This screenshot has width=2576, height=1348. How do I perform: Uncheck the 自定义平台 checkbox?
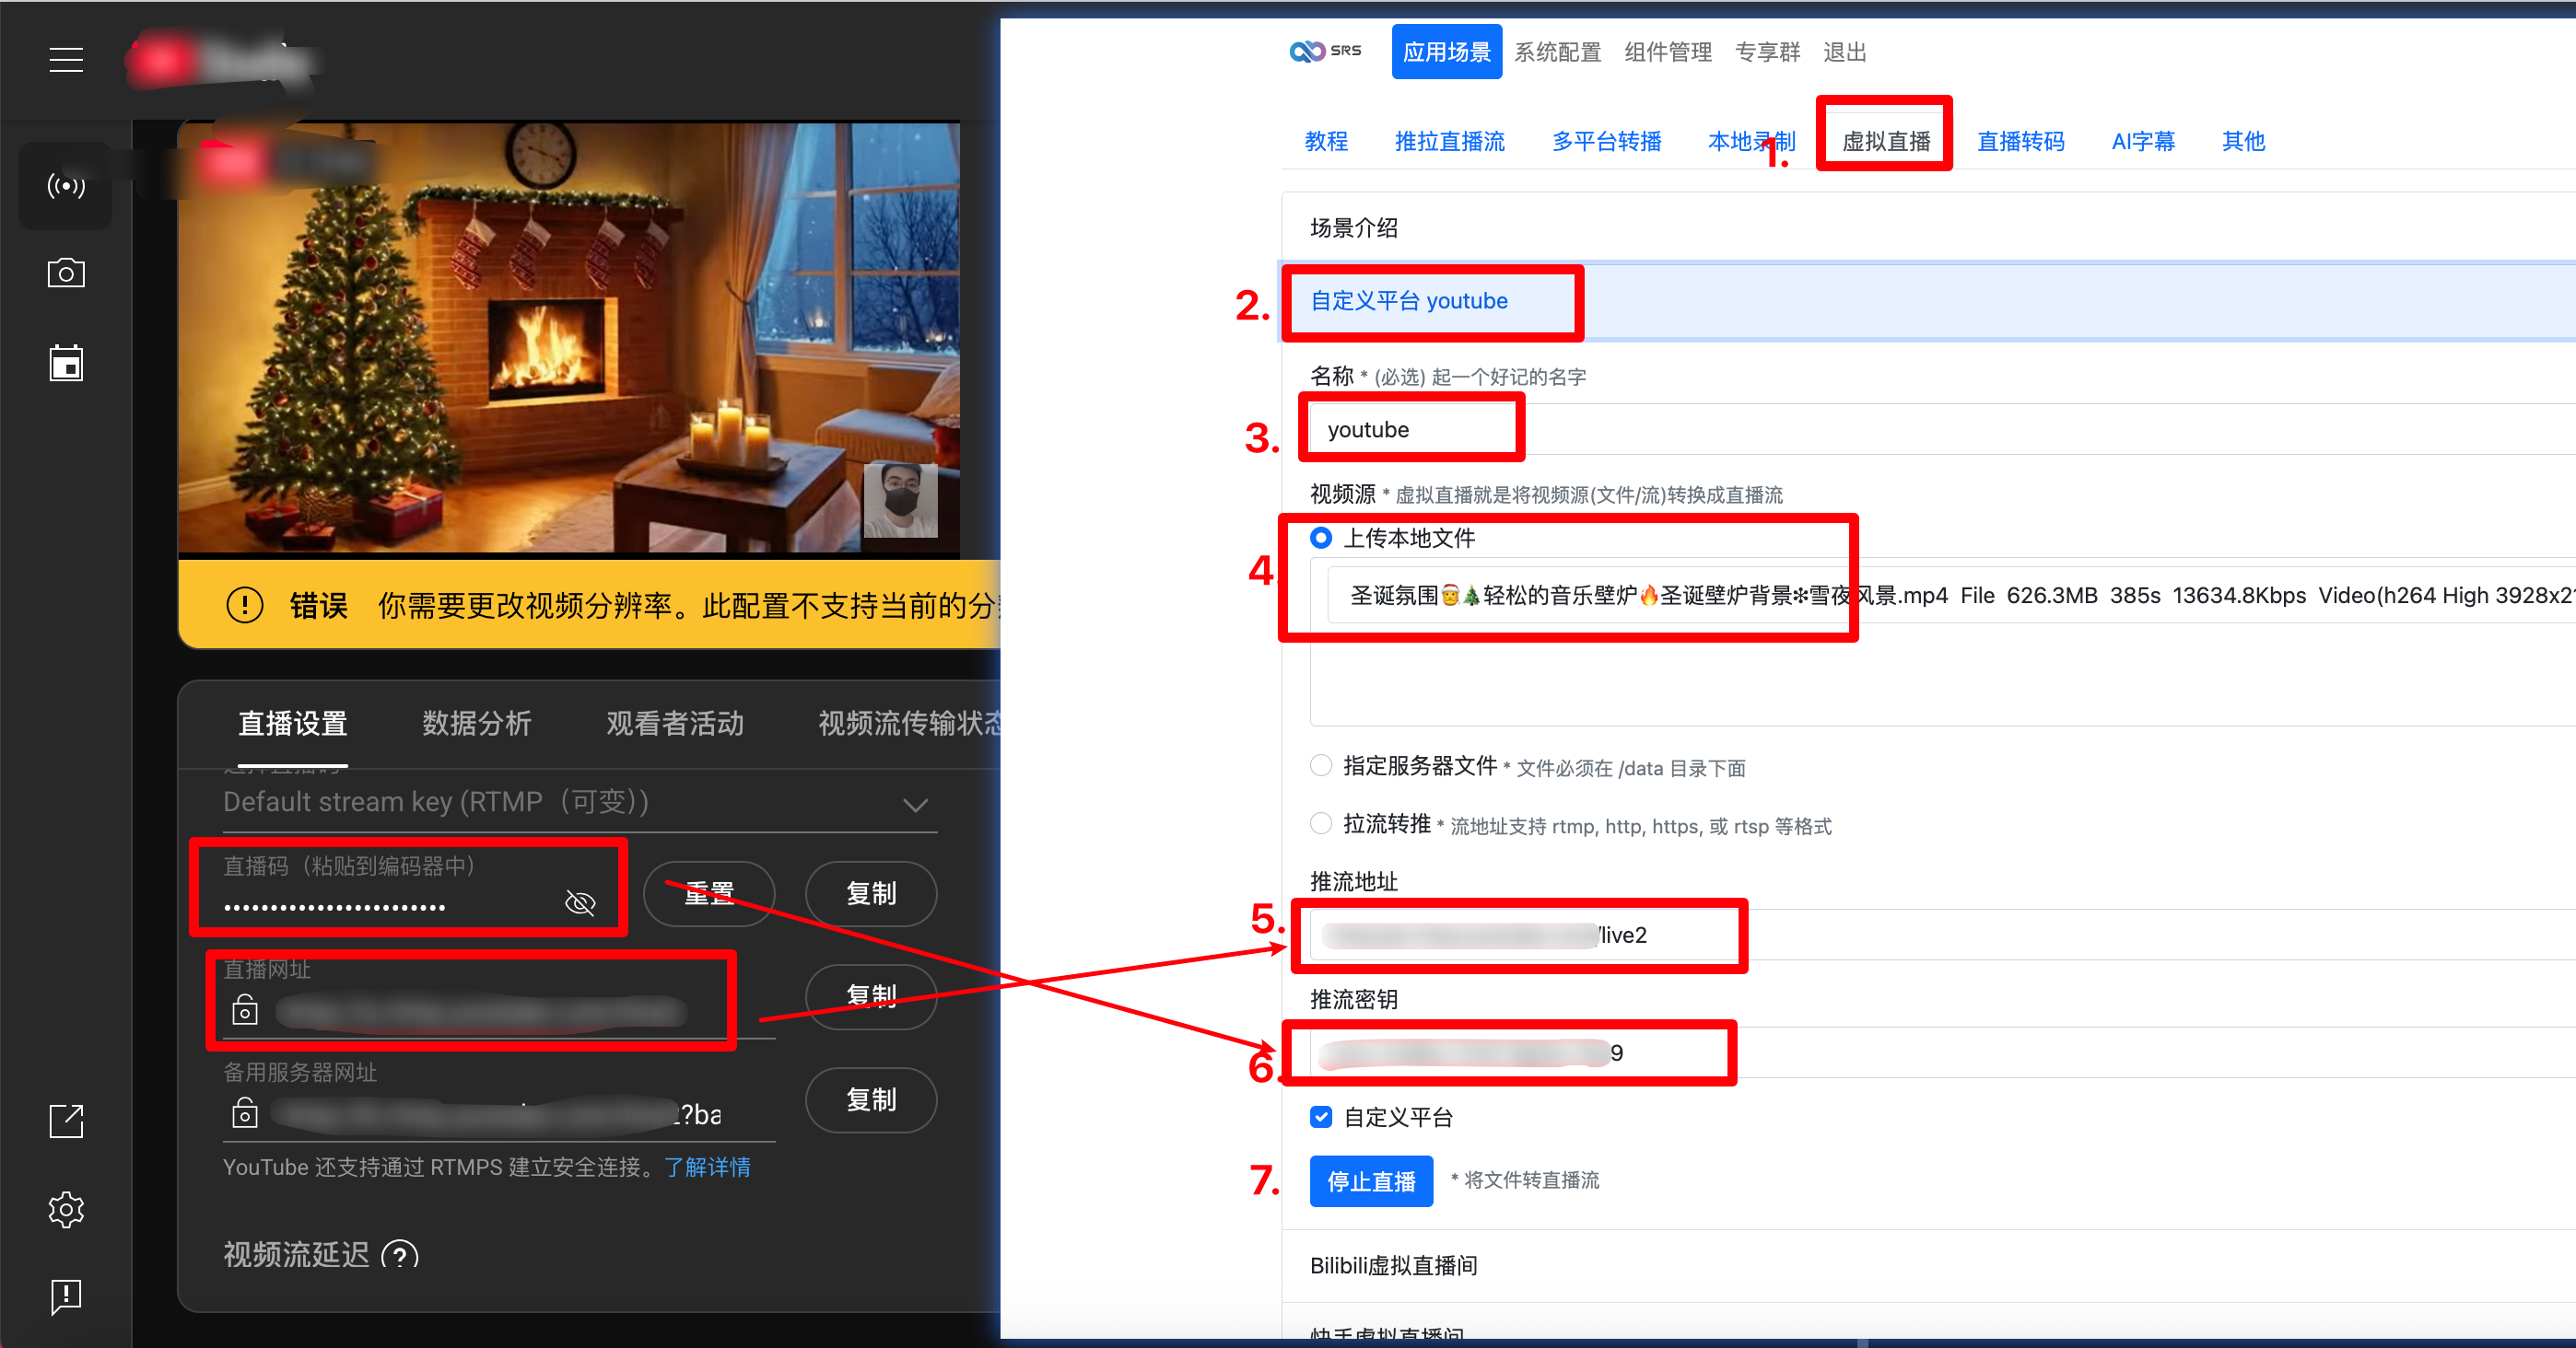tap(1321, 1117)
